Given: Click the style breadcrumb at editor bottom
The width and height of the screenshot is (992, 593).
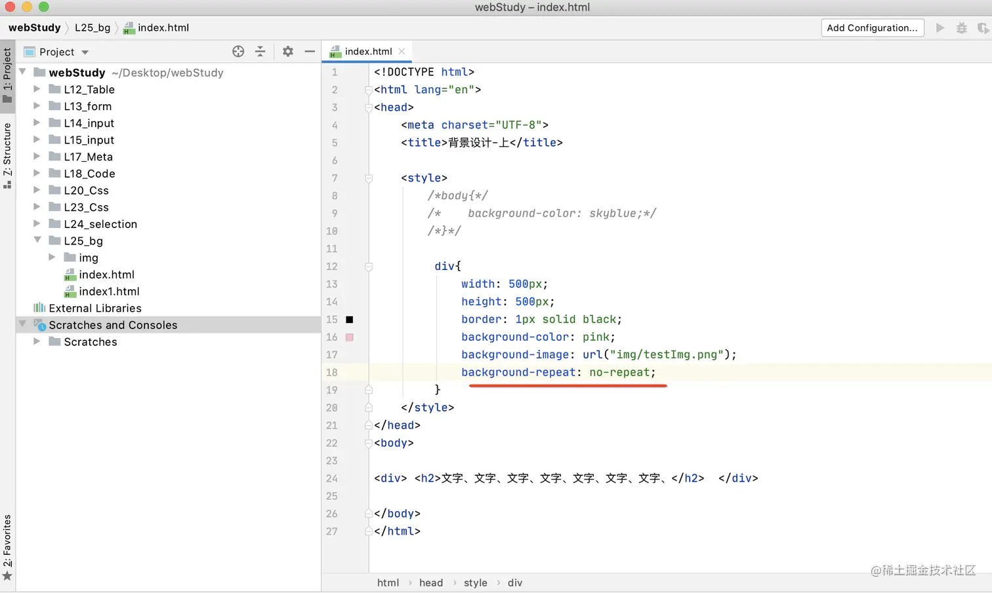Looking at the screenshot, I should click(476, 583).
